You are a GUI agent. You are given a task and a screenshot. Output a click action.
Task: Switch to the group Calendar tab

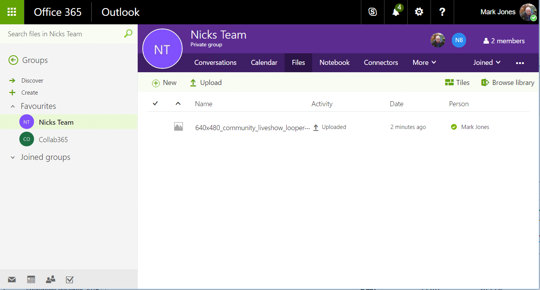264,63
